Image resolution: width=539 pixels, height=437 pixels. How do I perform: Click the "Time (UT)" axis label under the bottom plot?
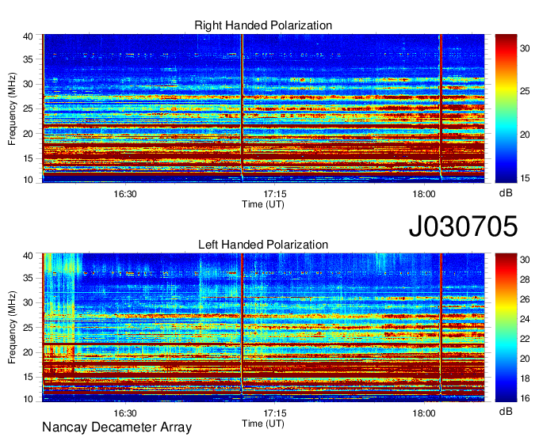[263, 424]
